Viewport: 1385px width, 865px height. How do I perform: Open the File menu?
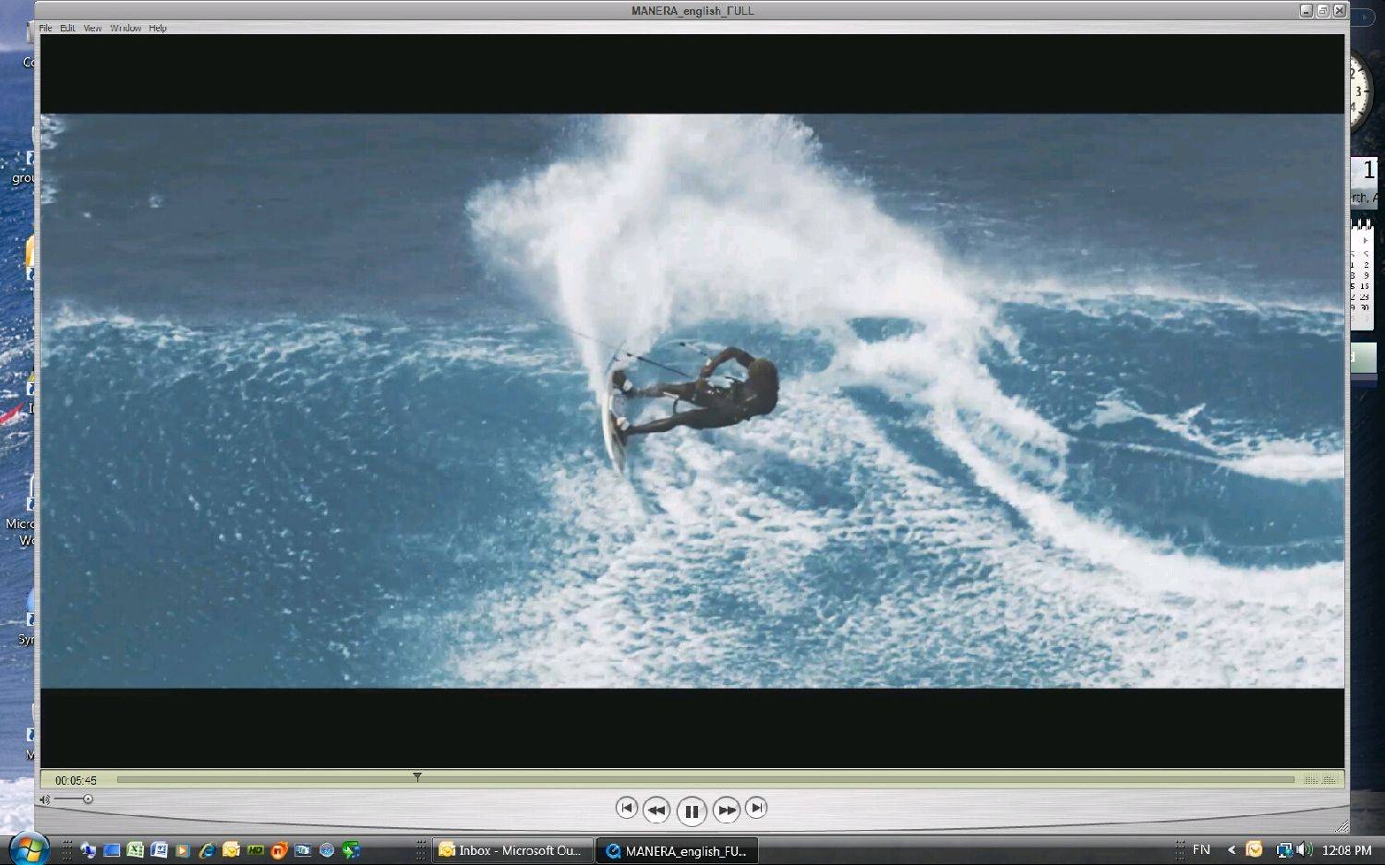[x=45, y=29]
